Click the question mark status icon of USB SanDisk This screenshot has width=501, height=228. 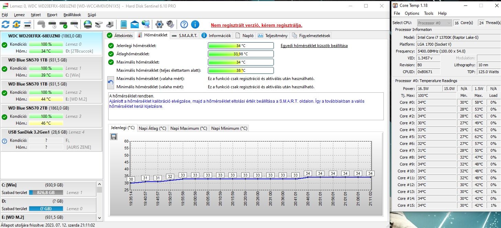click(4, 141)
